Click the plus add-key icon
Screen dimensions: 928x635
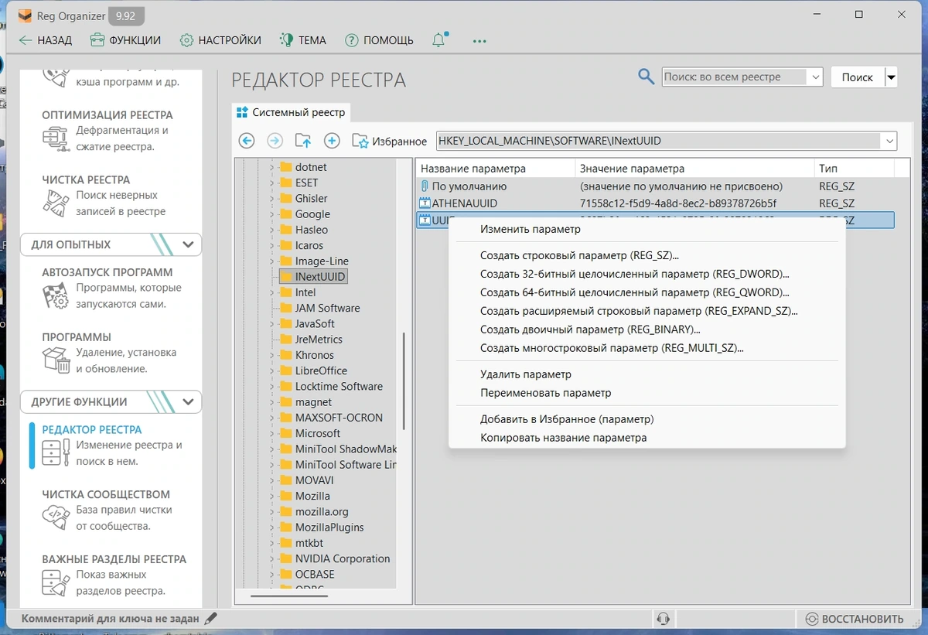pyautogui.click(x=332, y=141)
